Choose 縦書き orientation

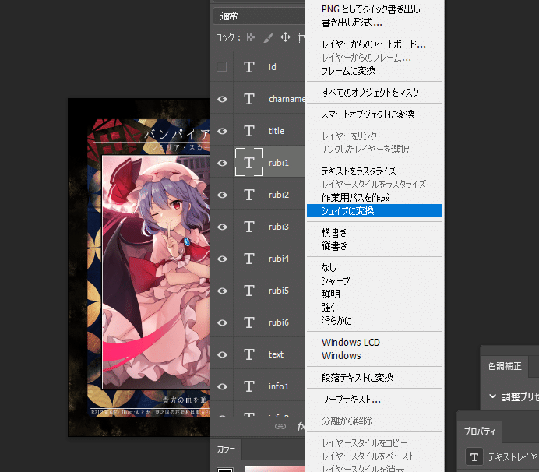click(x=375, y=246)
